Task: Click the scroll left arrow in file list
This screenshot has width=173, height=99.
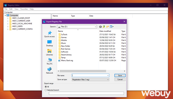Action: 58,71
